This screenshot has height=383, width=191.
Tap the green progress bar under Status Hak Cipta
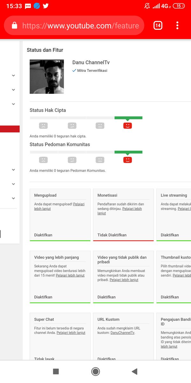tap(128, 118)
